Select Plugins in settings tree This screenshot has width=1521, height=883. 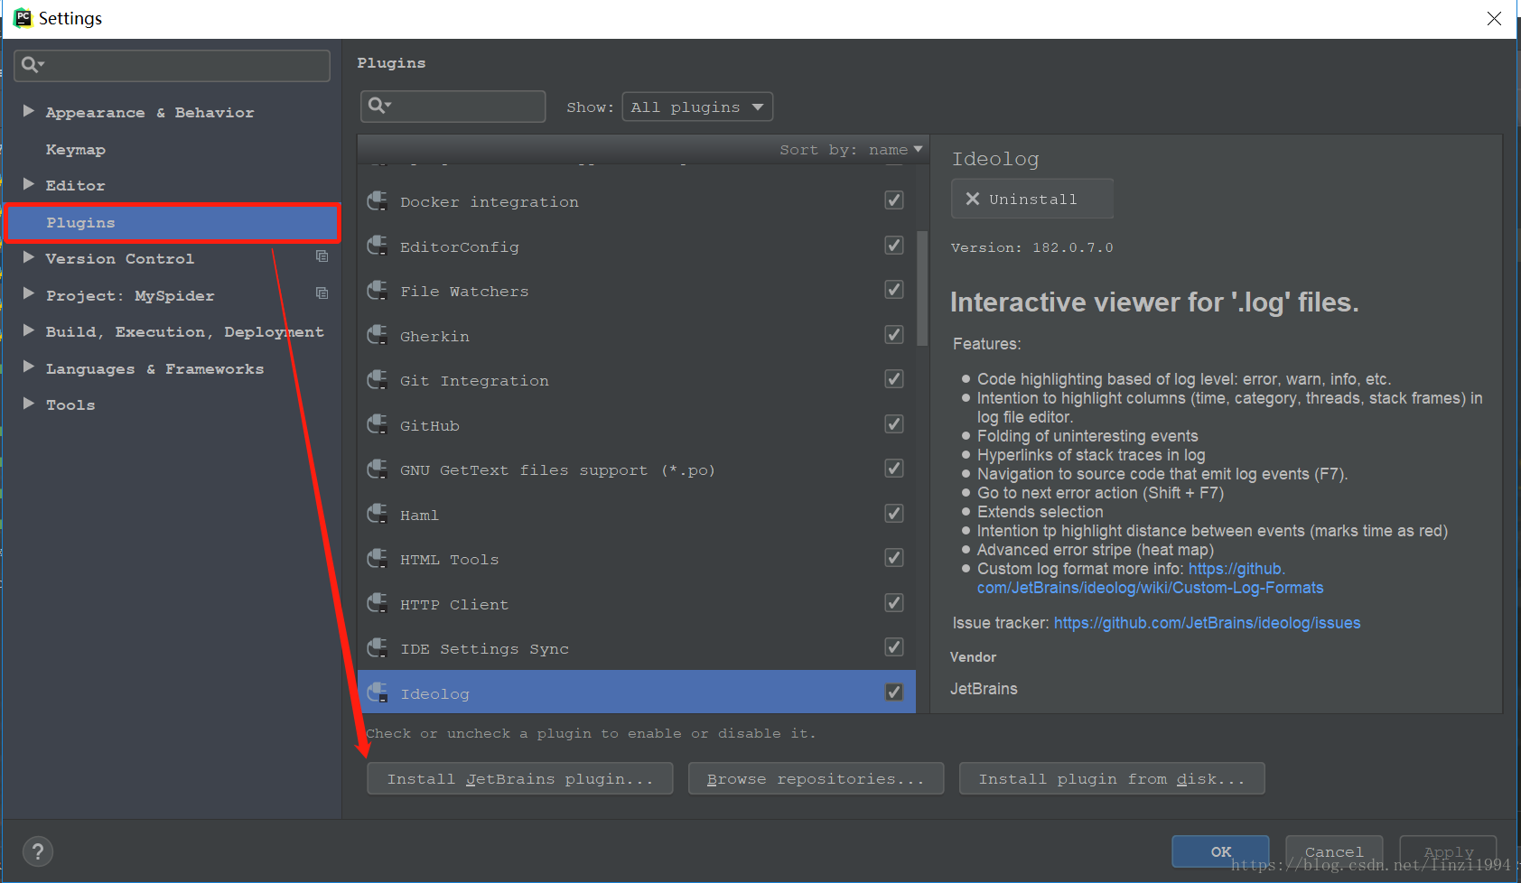click(173, 223)
